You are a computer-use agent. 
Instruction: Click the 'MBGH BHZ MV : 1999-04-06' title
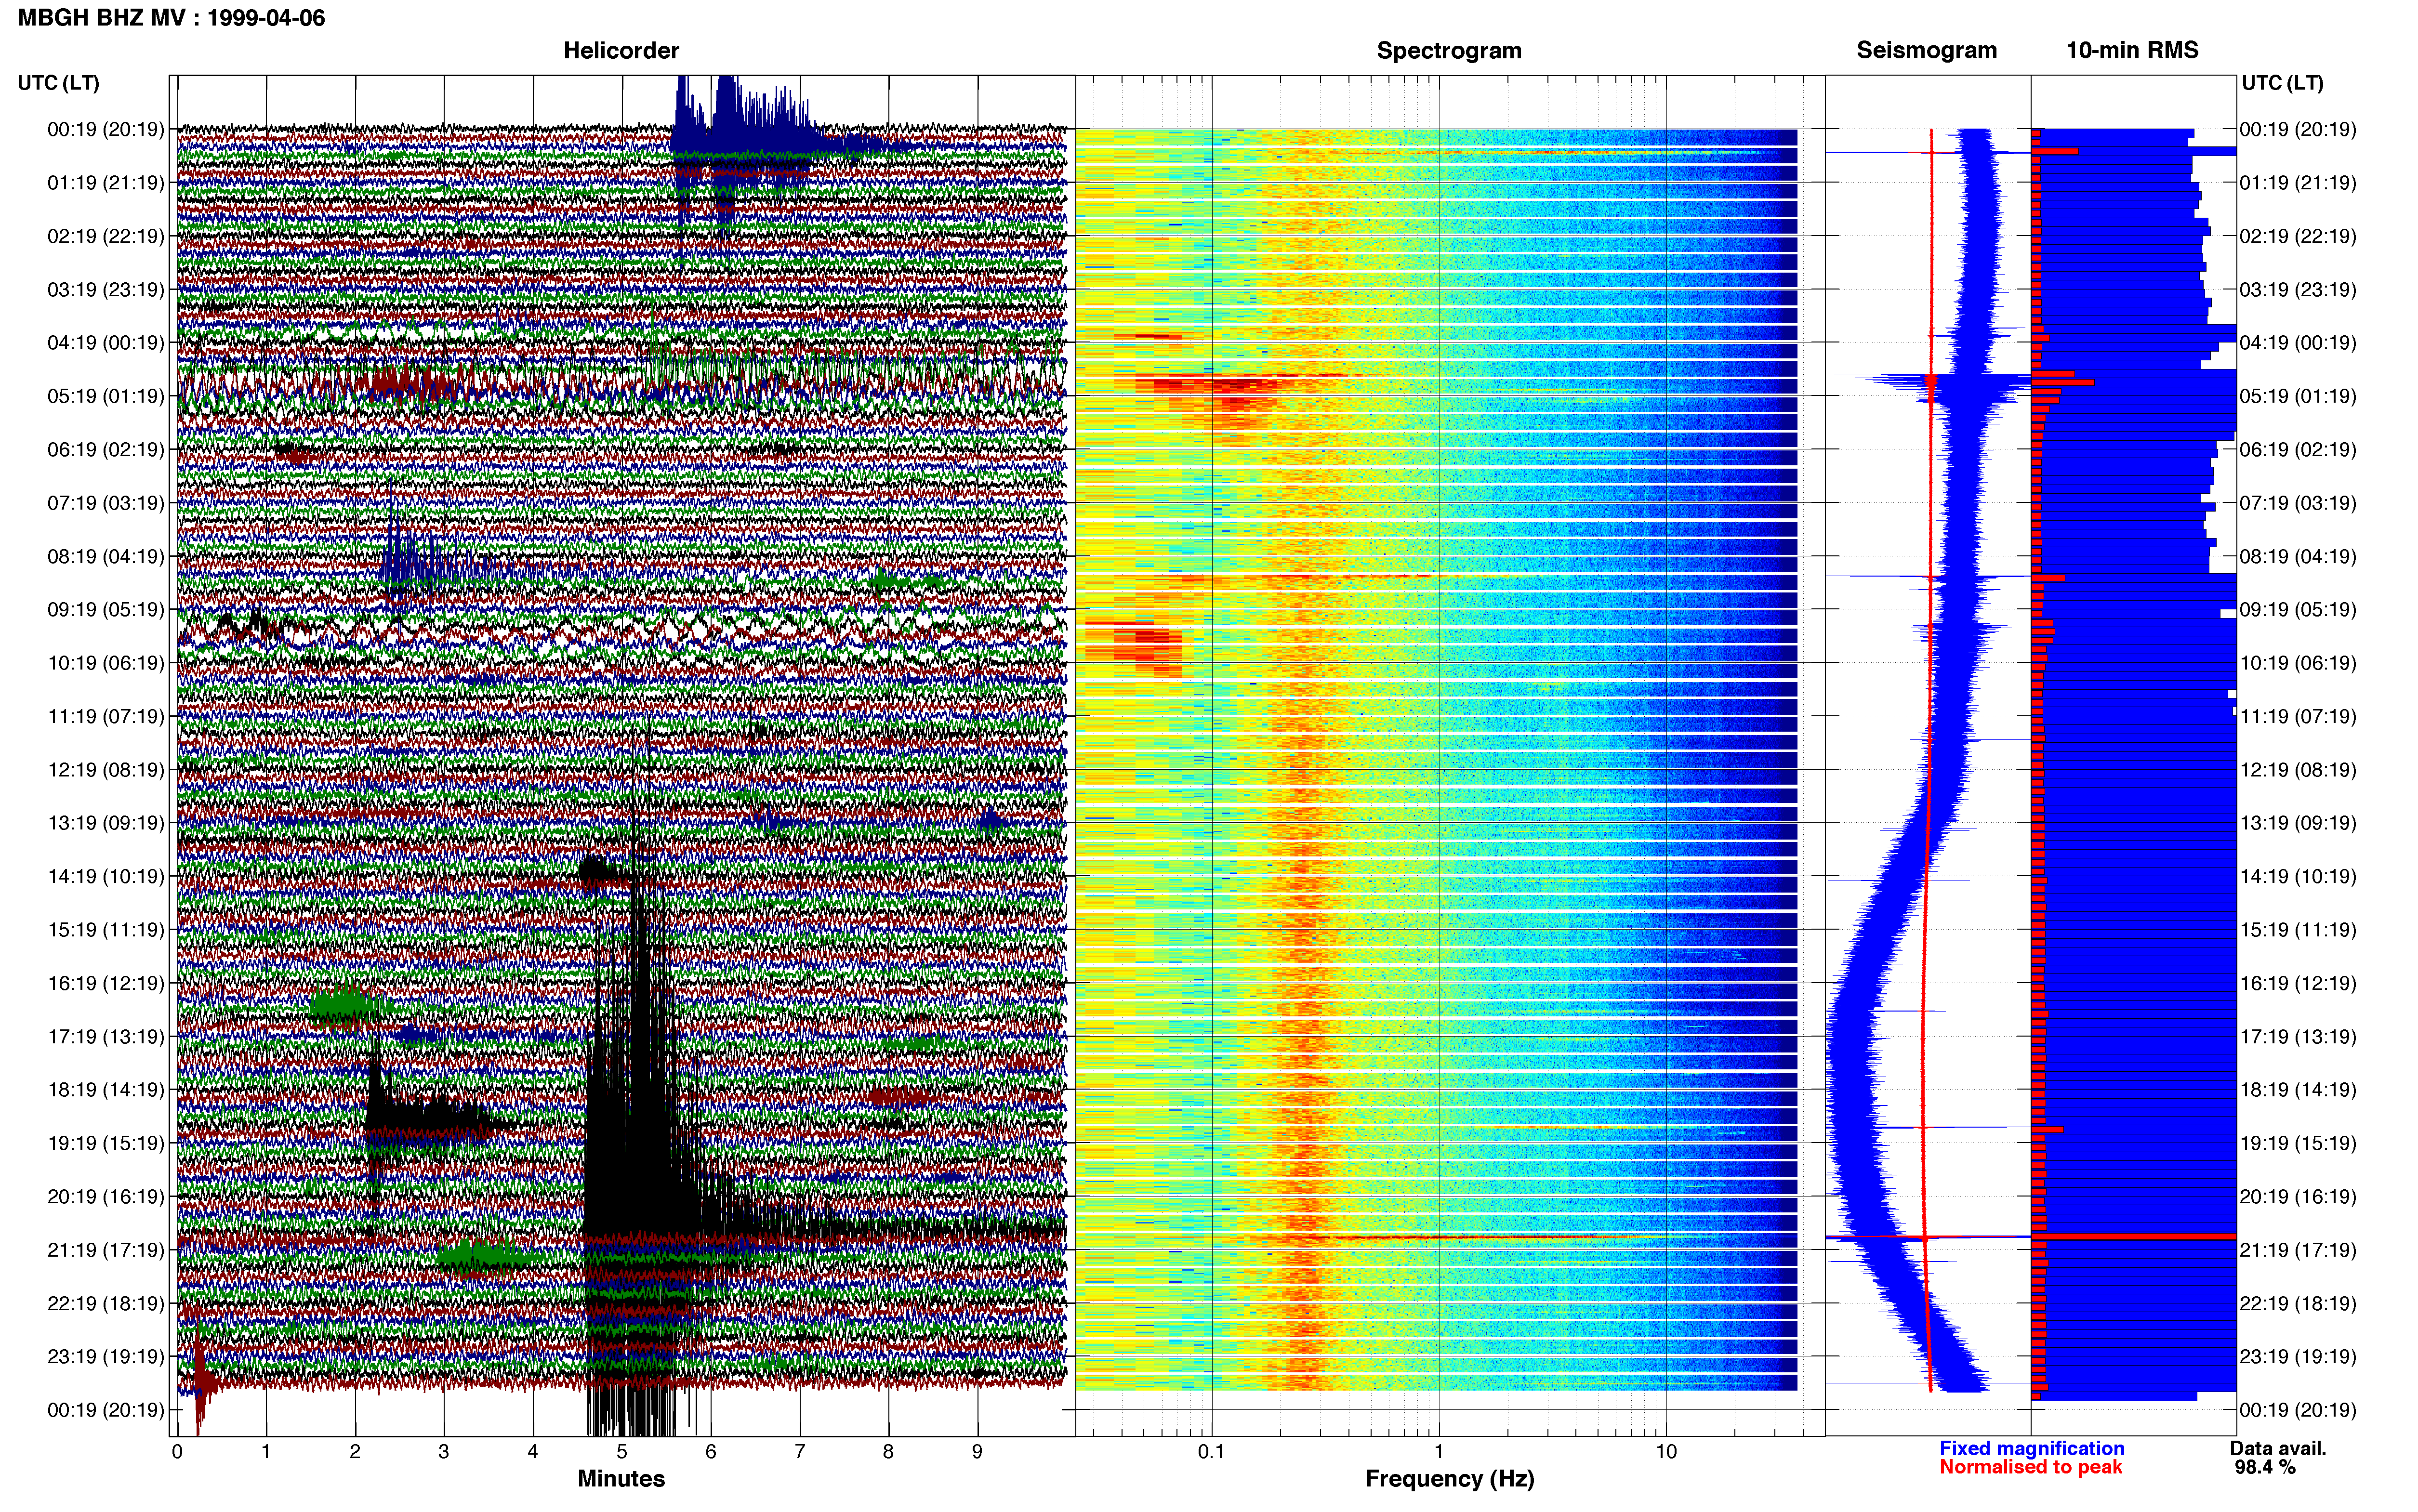171,18
